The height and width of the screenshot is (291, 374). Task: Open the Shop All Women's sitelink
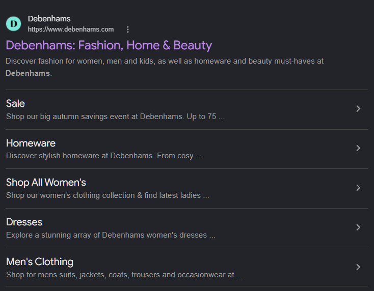point(46,183)
